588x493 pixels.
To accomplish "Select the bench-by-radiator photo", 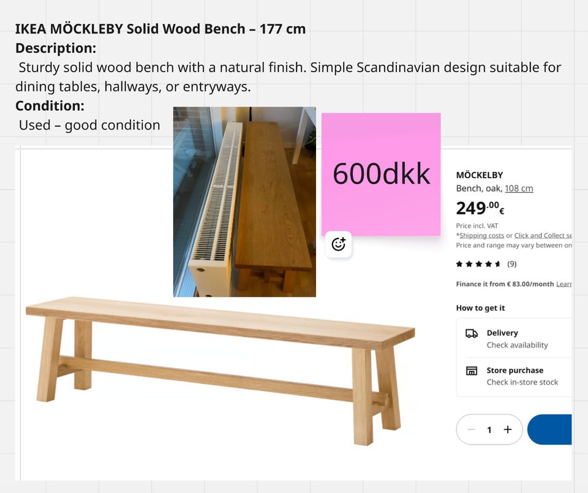I will click(x=244, y=202).
